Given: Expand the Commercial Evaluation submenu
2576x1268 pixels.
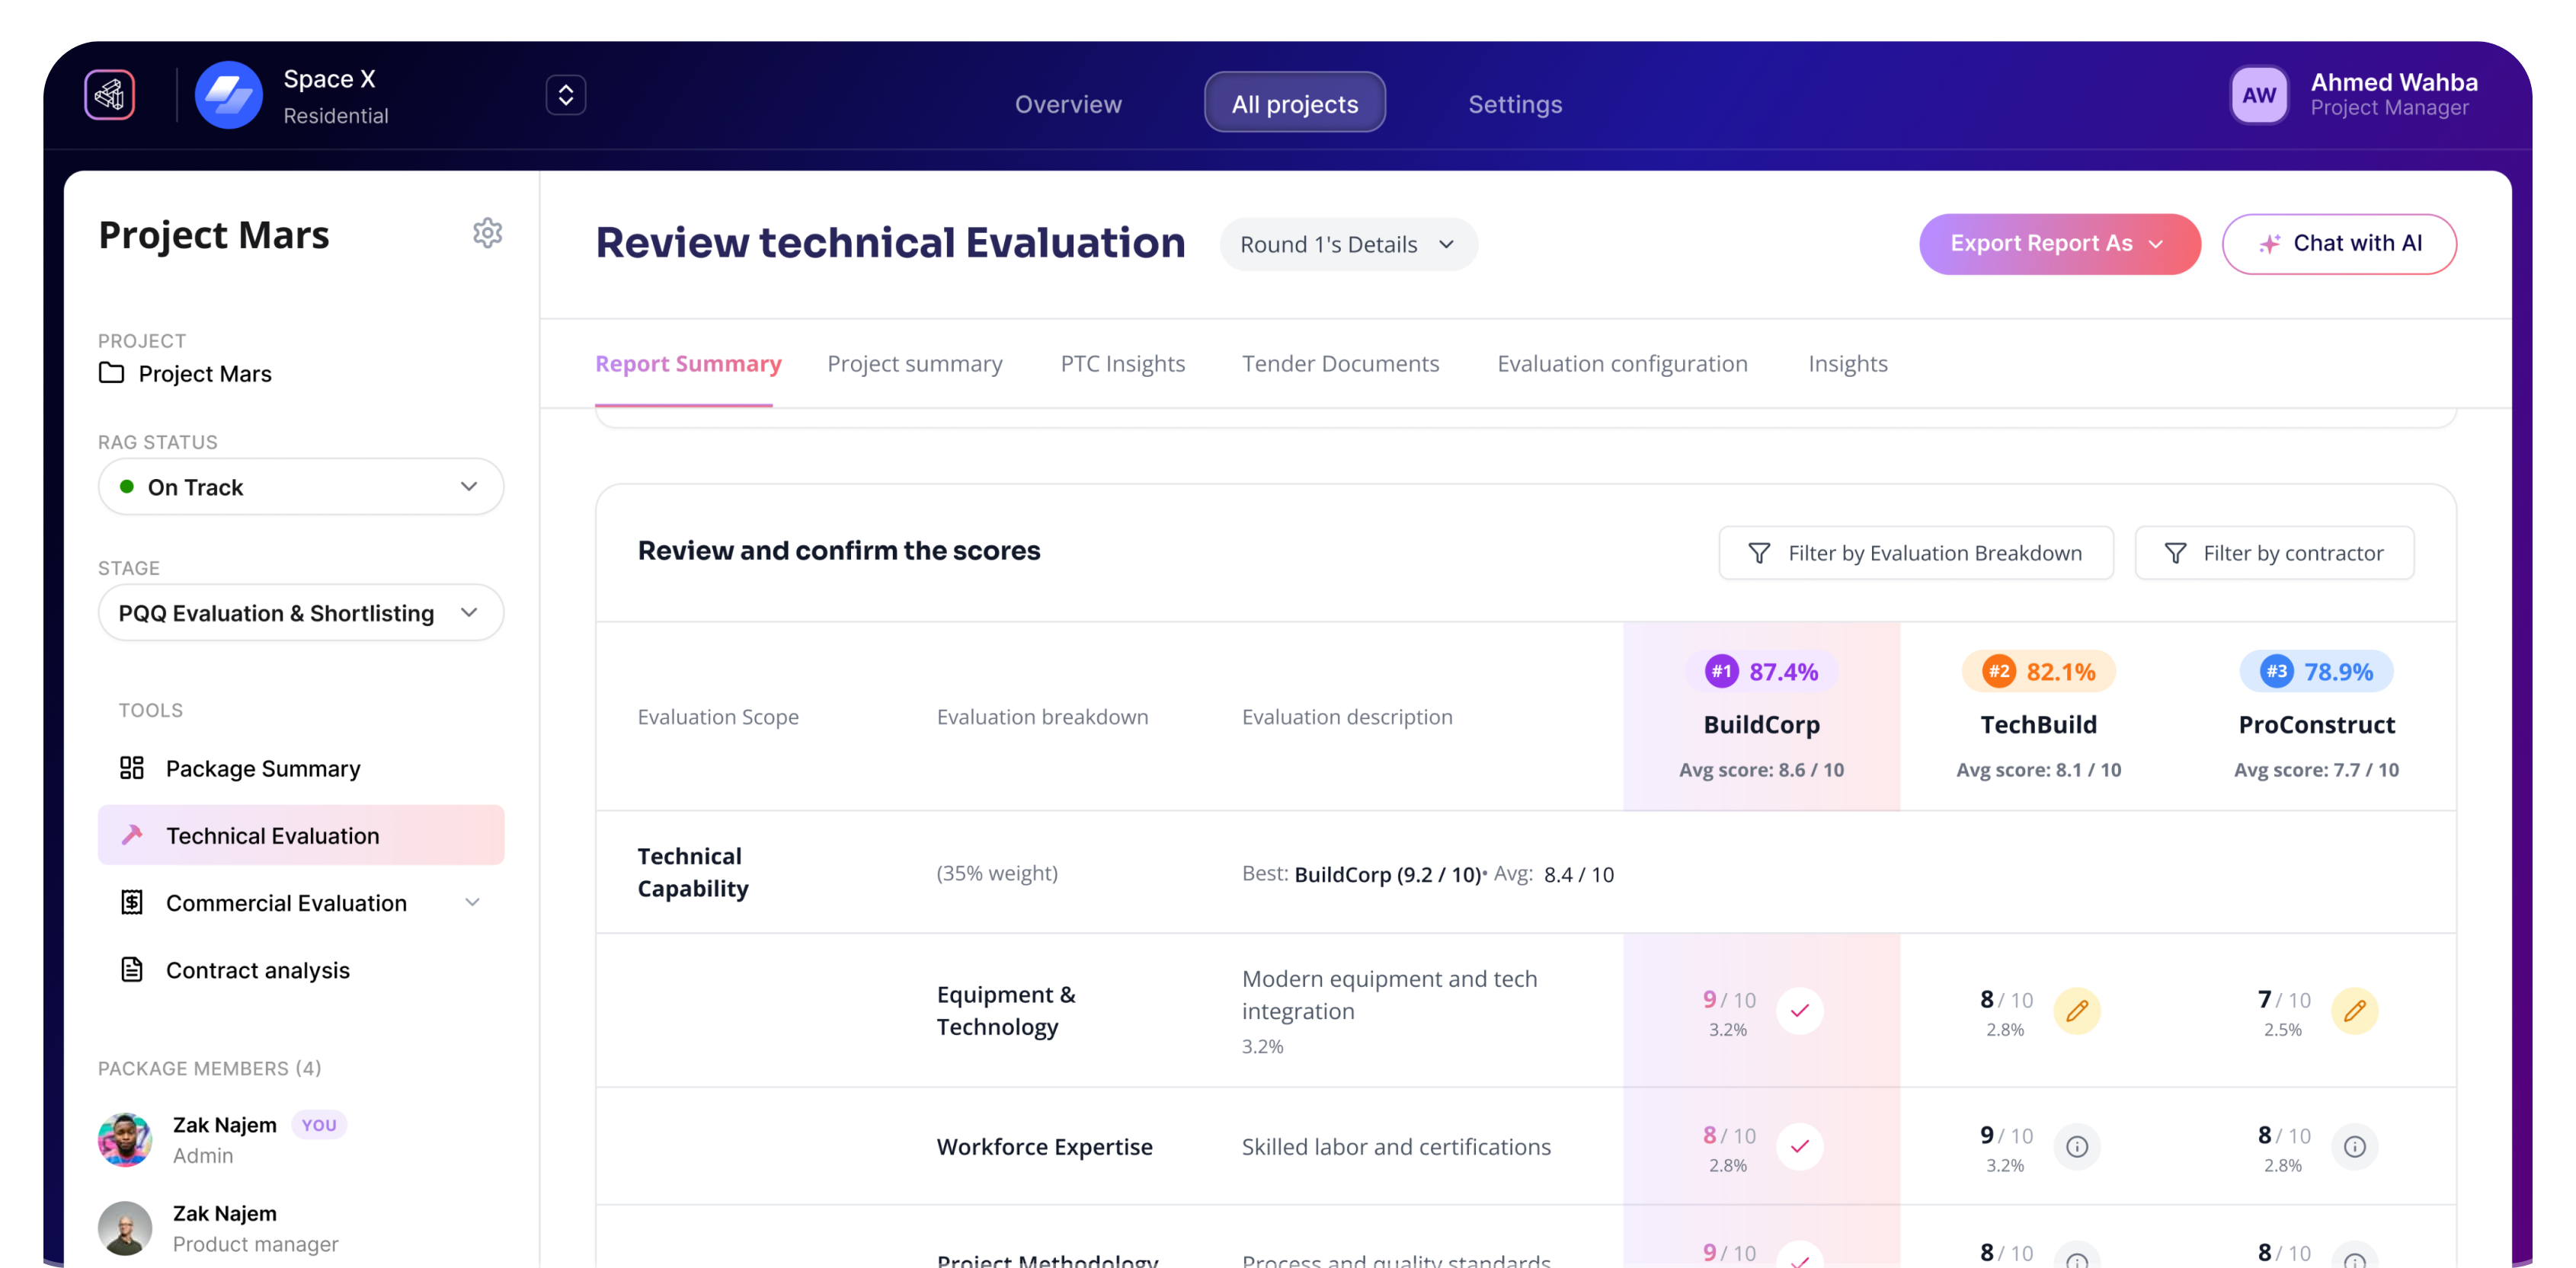Looking at the screenshot, I should pyautogui.click(x=473, y=902).
